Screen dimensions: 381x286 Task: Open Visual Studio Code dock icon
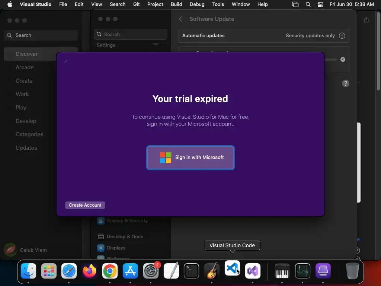click(x=232, y=268)
